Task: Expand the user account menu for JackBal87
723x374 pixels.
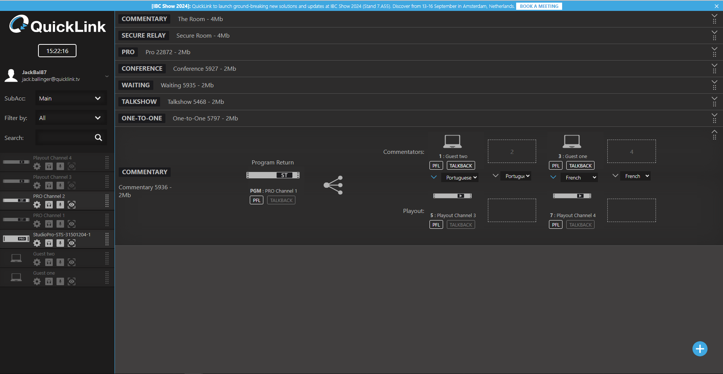Action: click(x=107, y=76)
